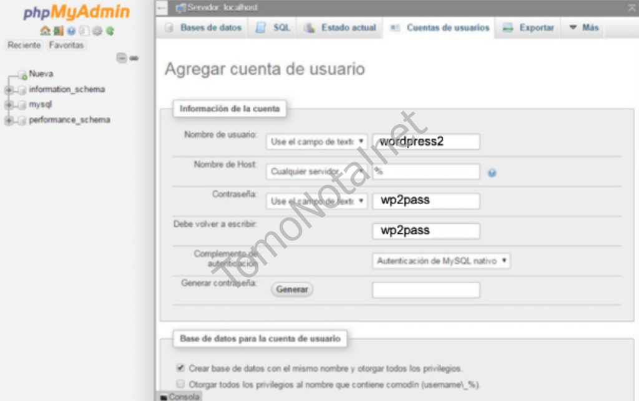The width and height of the screenshot is (639, 401).
Task: Open the Nombre de usuario type dropdown
Action: 316,142
